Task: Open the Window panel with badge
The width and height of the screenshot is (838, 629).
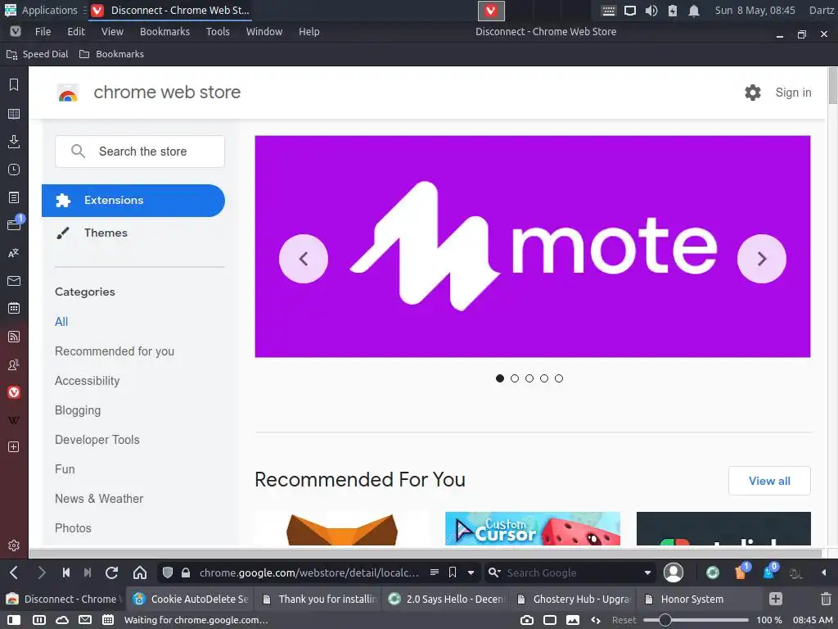Action: [x=14, y=224]
